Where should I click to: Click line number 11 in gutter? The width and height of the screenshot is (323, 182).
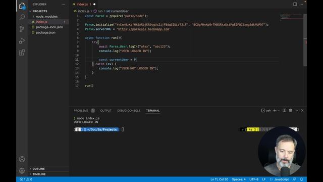77,60
